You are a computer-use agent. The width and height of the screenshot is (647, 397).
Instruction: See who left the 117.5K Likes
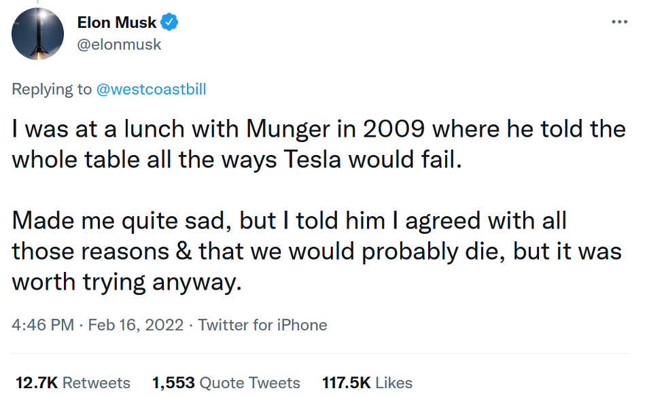pyautogui.click(x=367, y=383)
